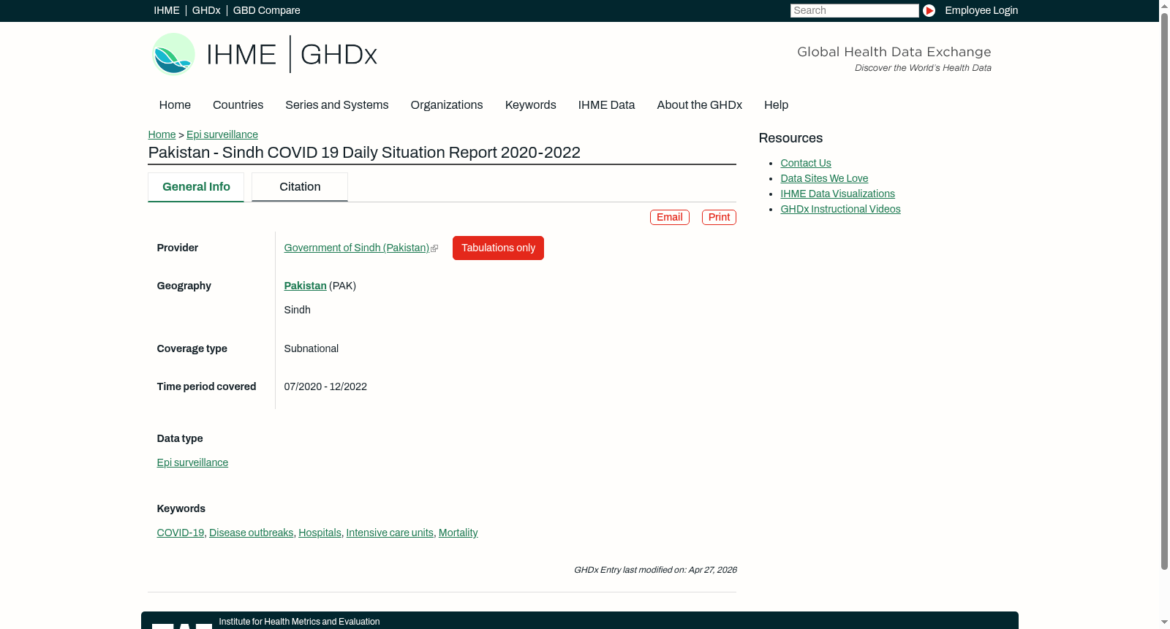Click the page title Pakistan - Sindh COVID 19

(x=364, y=153)
